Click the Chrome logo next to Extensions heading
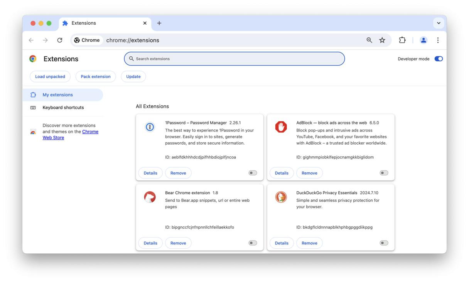The width and height of the screenshot is (469, 283). point(33,59)
